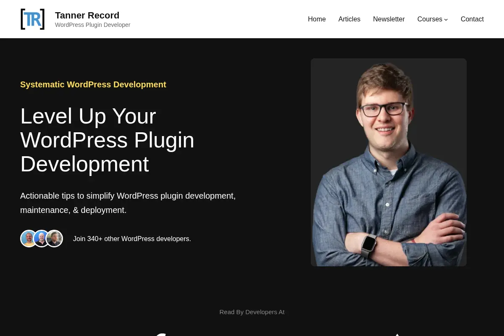Viewport: 504px width, 336px height.
Task: Click the third subscriber avatar
Action: coord(55,239)
